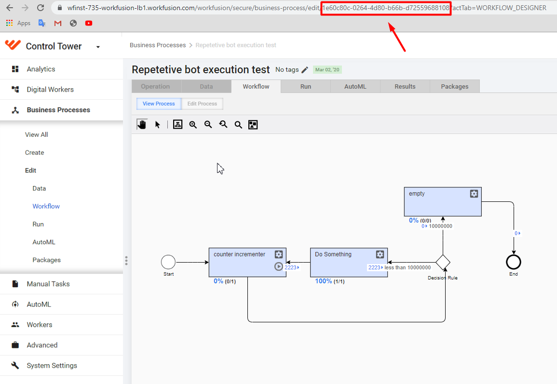Viewport: 557px width, 384px height.
Task: Switch to the AutoML tab
Action: coord(355,87)
